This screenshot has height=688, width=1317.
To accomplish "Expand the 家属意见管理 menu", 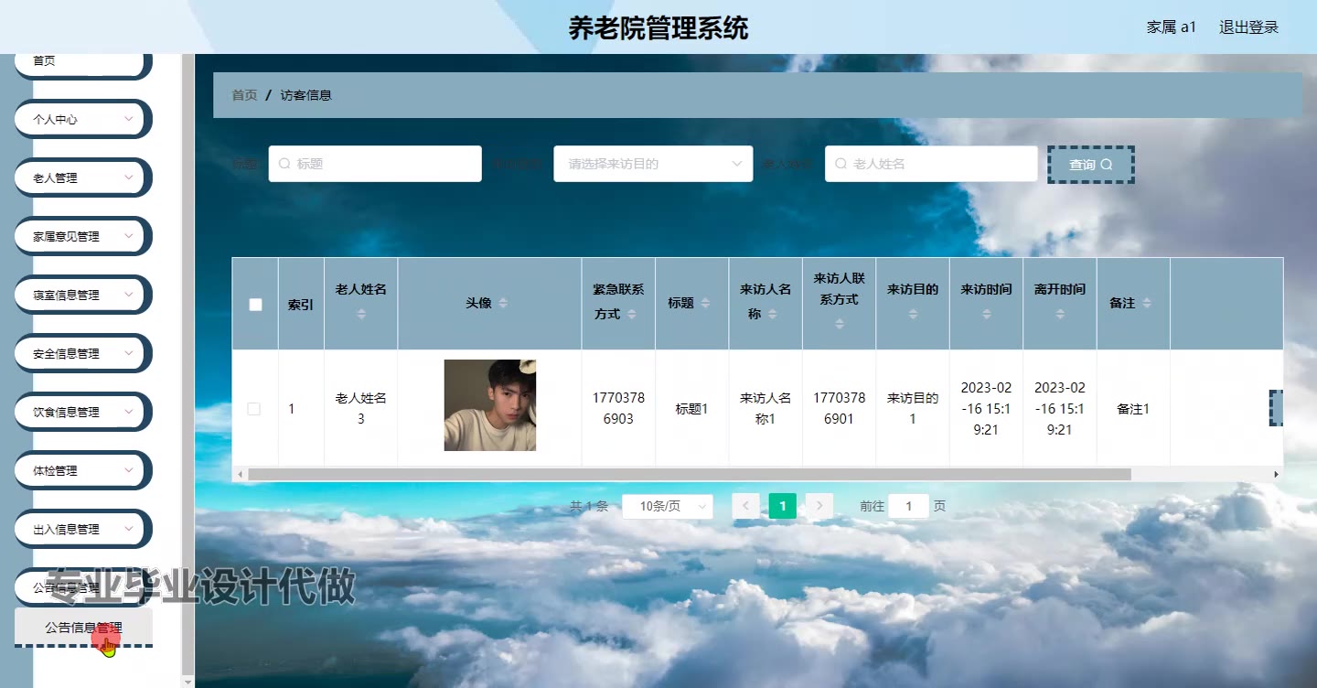I will point(82,236).
